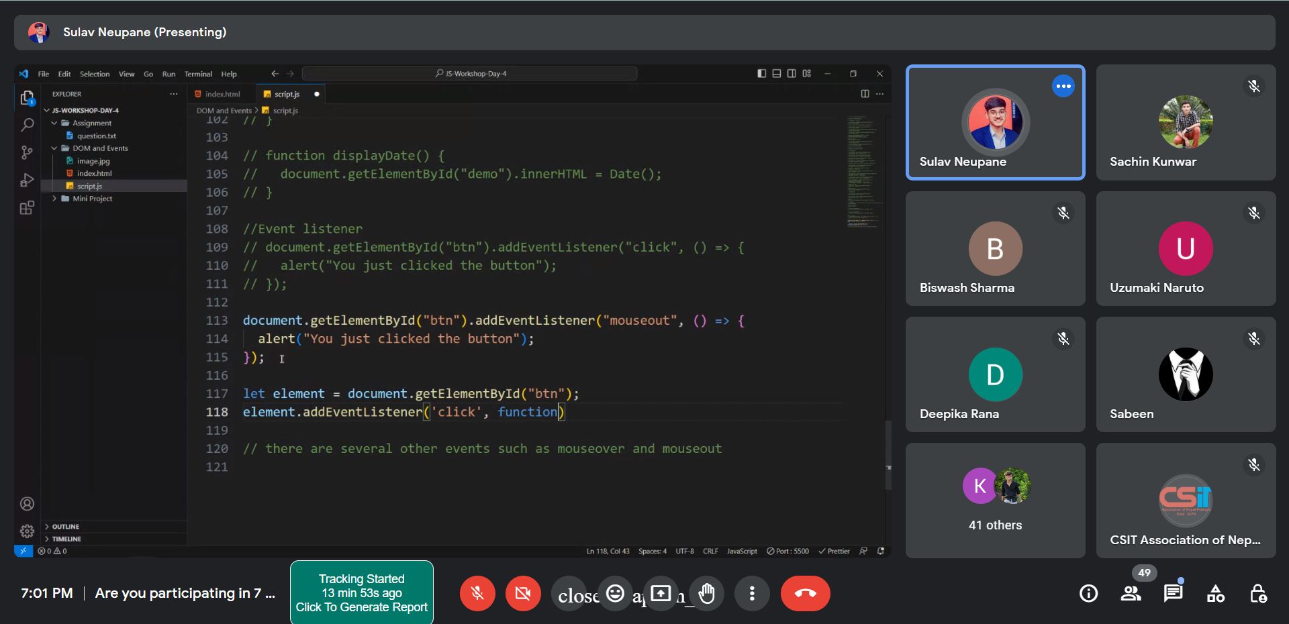Open the emoji reactions picker
Screen dimensions: 1289x624
point(615,593)
